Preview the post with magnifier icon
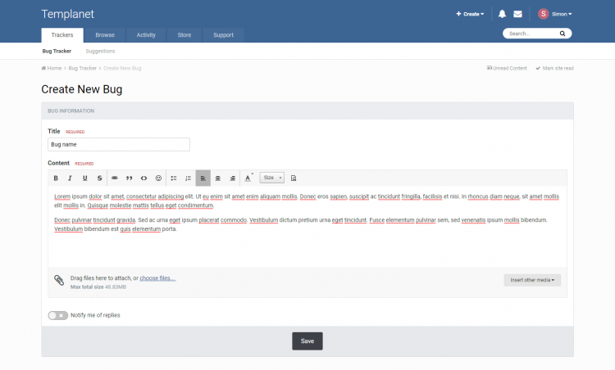Viewport: 615px width, 370px height. pos(294,178)
